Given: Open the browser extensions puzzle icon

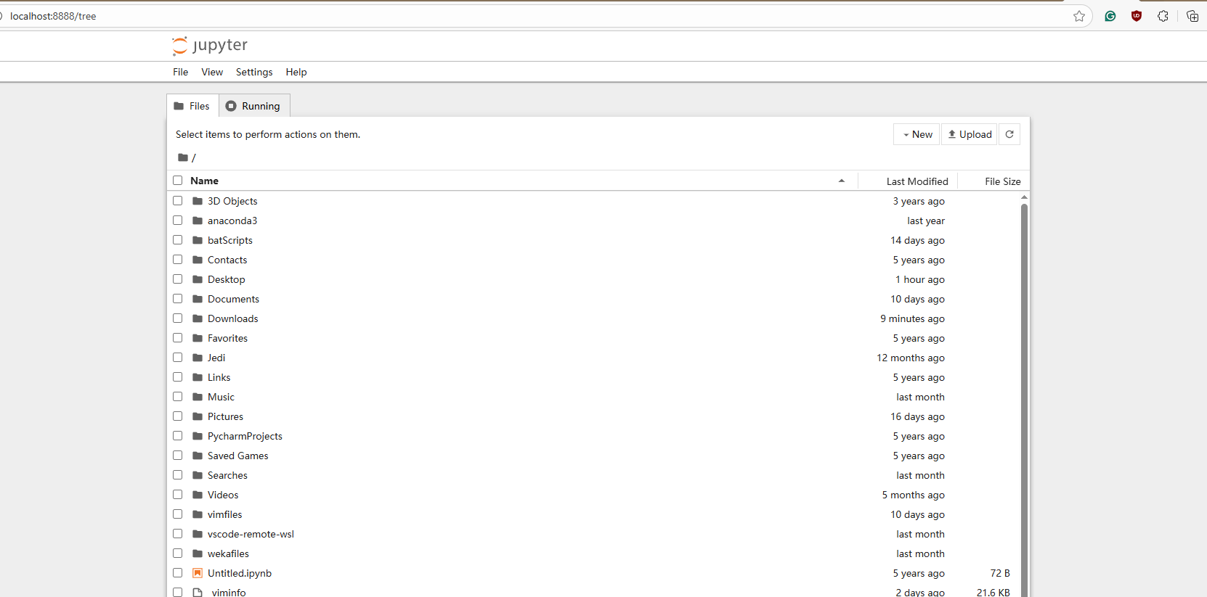Looking at the screenshot, I should coord(1163,16).
